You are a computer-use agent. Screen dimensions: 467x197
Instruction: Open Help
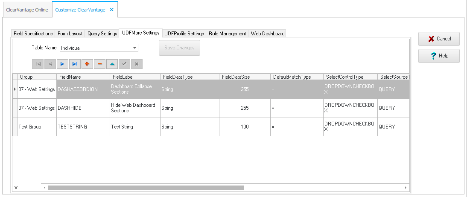click(x=439, y=56)
